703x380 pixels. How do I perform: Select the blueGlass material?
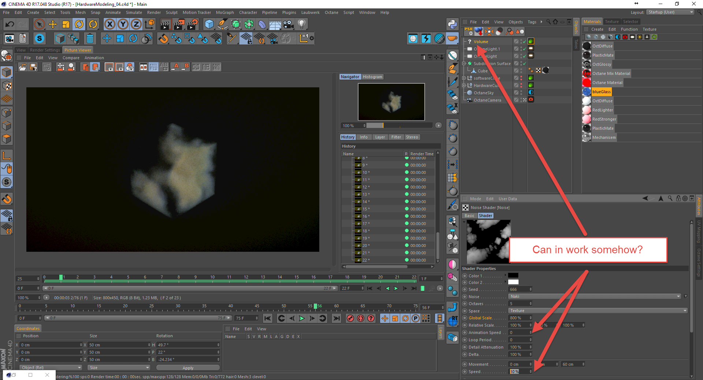click(602, 92)
